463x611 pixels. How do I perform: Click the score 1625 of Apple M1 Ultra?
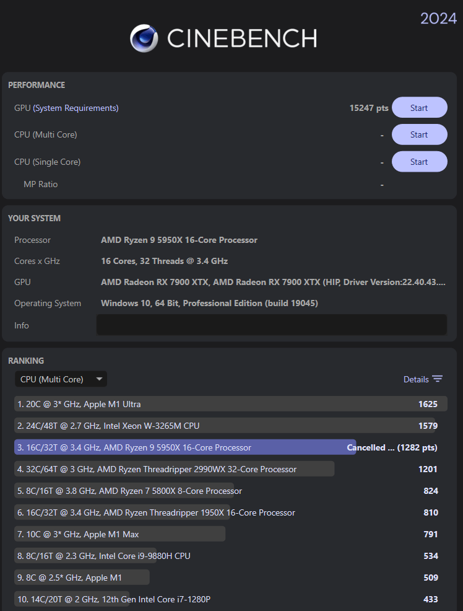pos(428,404)
